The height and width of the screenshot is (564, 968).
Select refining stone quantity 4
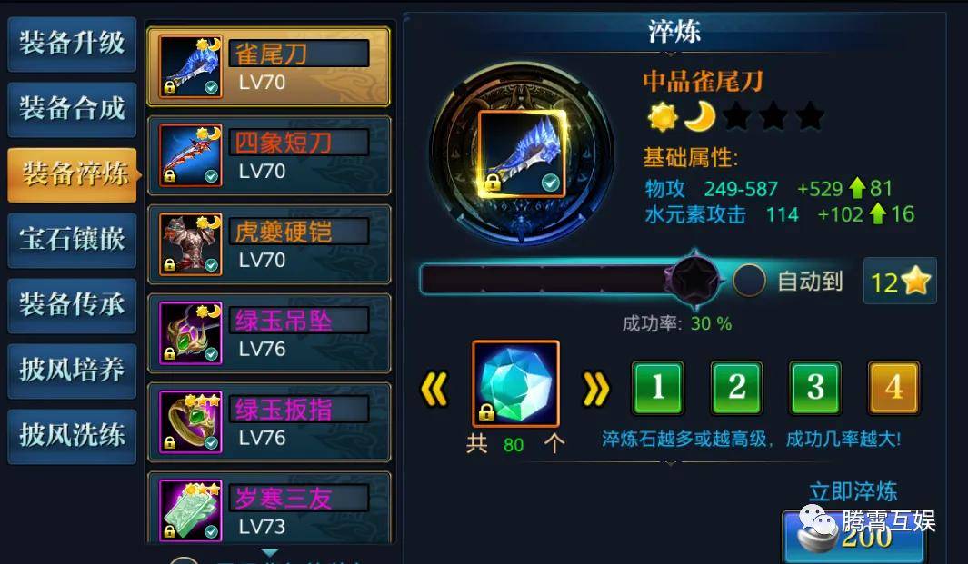pos(893,388)
